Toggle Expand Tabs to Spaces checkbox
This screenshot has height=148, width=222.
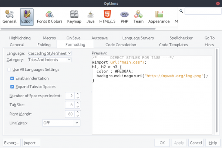tap(12, 87)
